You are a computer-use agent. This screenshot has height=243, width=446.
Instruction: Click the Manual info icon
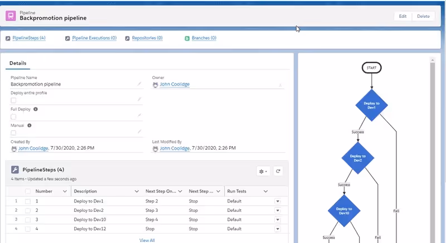click(x=30, y=125)
